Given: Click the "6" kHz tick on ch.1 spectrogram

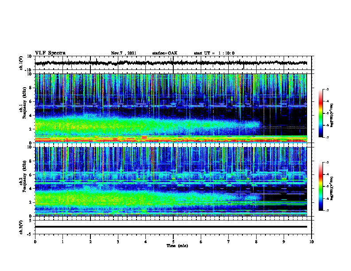Looking at the screenshot, I should click(x=31, y=102).
